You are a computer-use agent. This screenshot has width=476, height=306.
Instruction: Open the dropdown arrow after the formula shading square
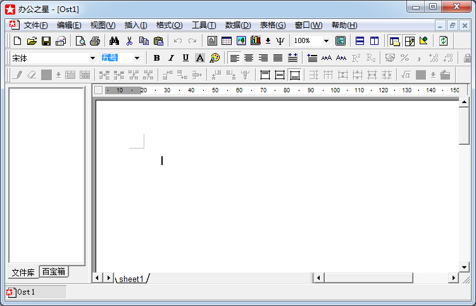tap(433, 75)
